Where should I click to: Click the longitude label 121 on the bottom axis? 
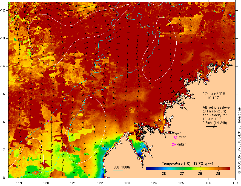tap(73, 183)
